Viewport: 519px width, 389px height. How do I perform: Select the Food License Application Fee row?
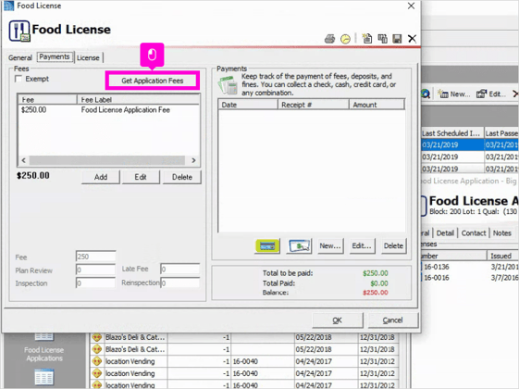coord(108,110)
